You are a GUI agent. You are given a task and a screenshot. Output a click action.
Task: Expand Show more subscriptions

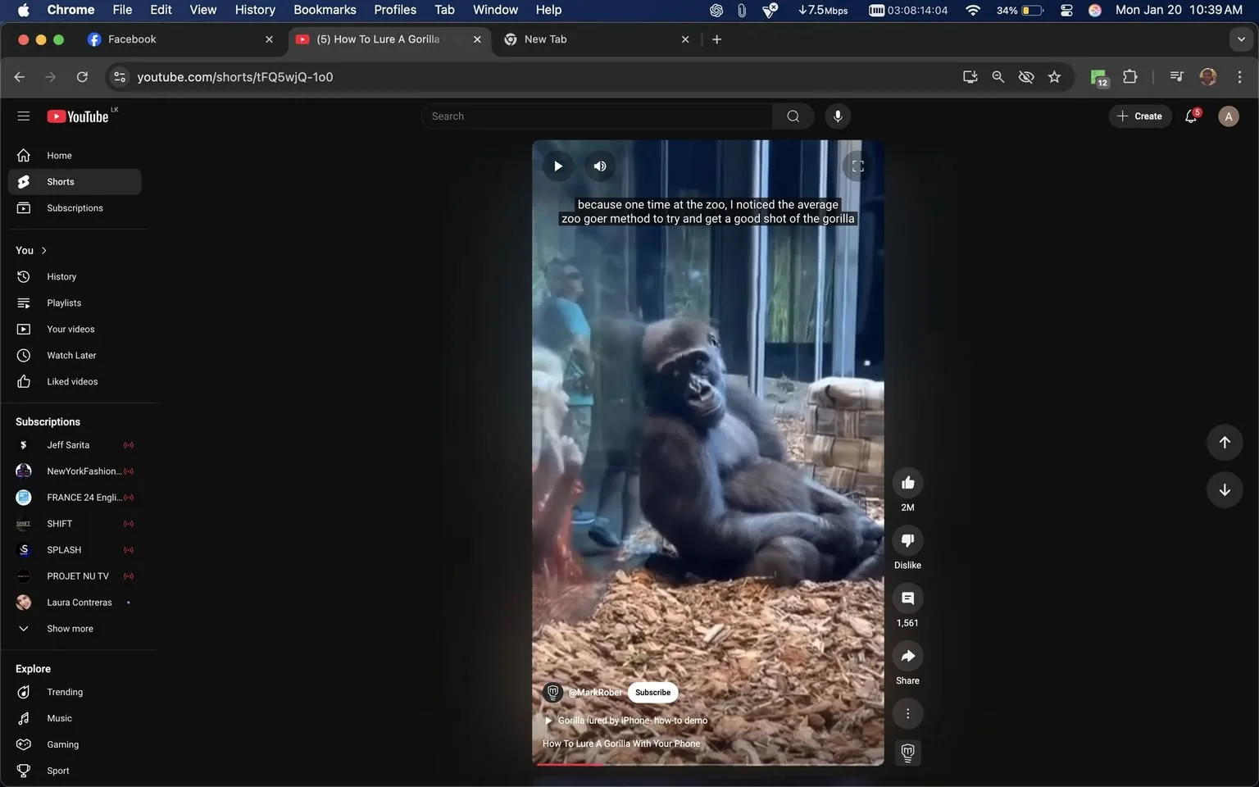tap(70, 628)
